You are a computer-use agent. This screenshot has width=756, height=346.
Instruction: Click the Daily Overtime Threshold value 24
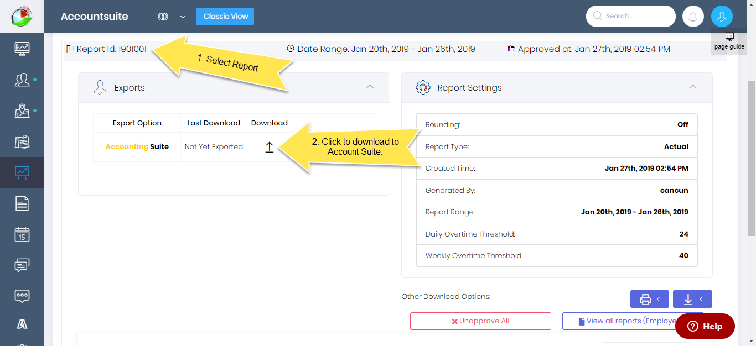tap(684, 234)
